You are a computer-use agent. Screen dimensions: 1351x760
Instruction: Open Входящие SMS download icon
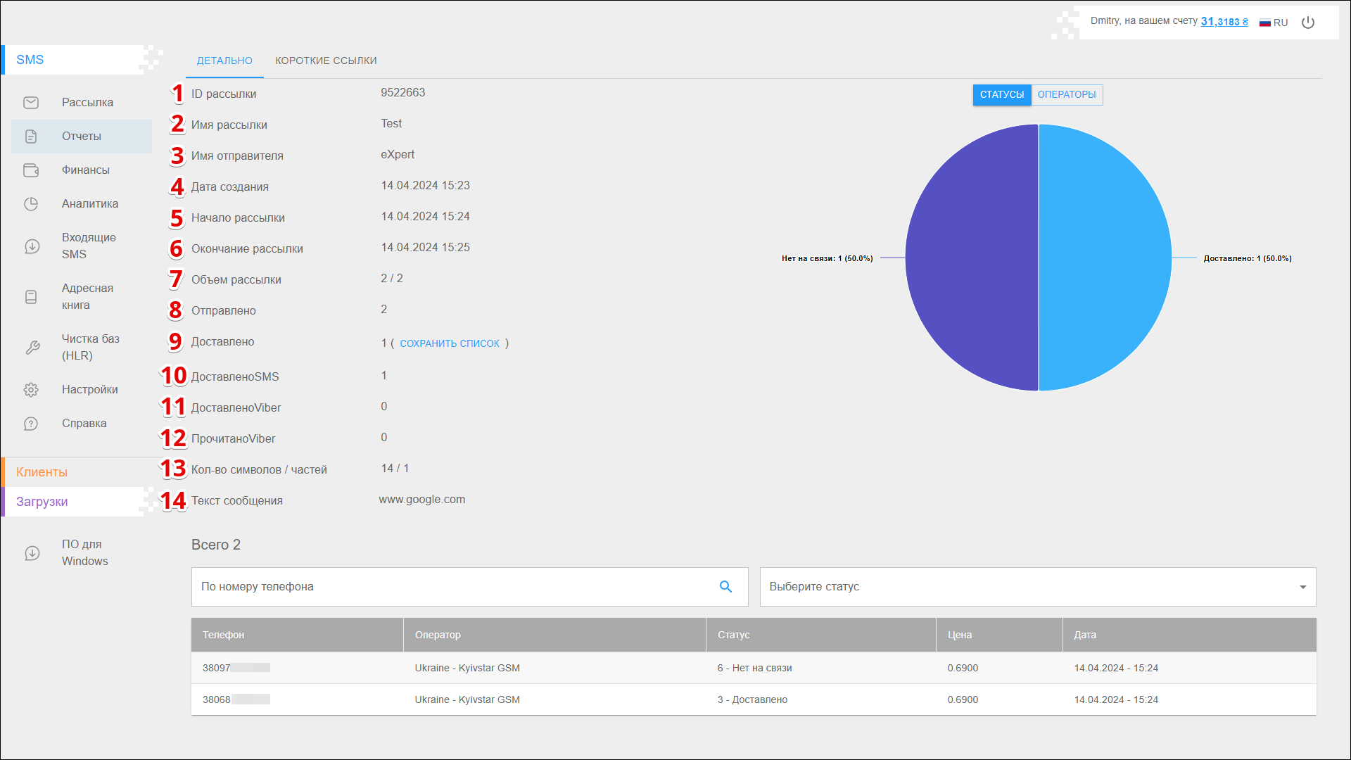pyautogui.click(x=32, y=246)
